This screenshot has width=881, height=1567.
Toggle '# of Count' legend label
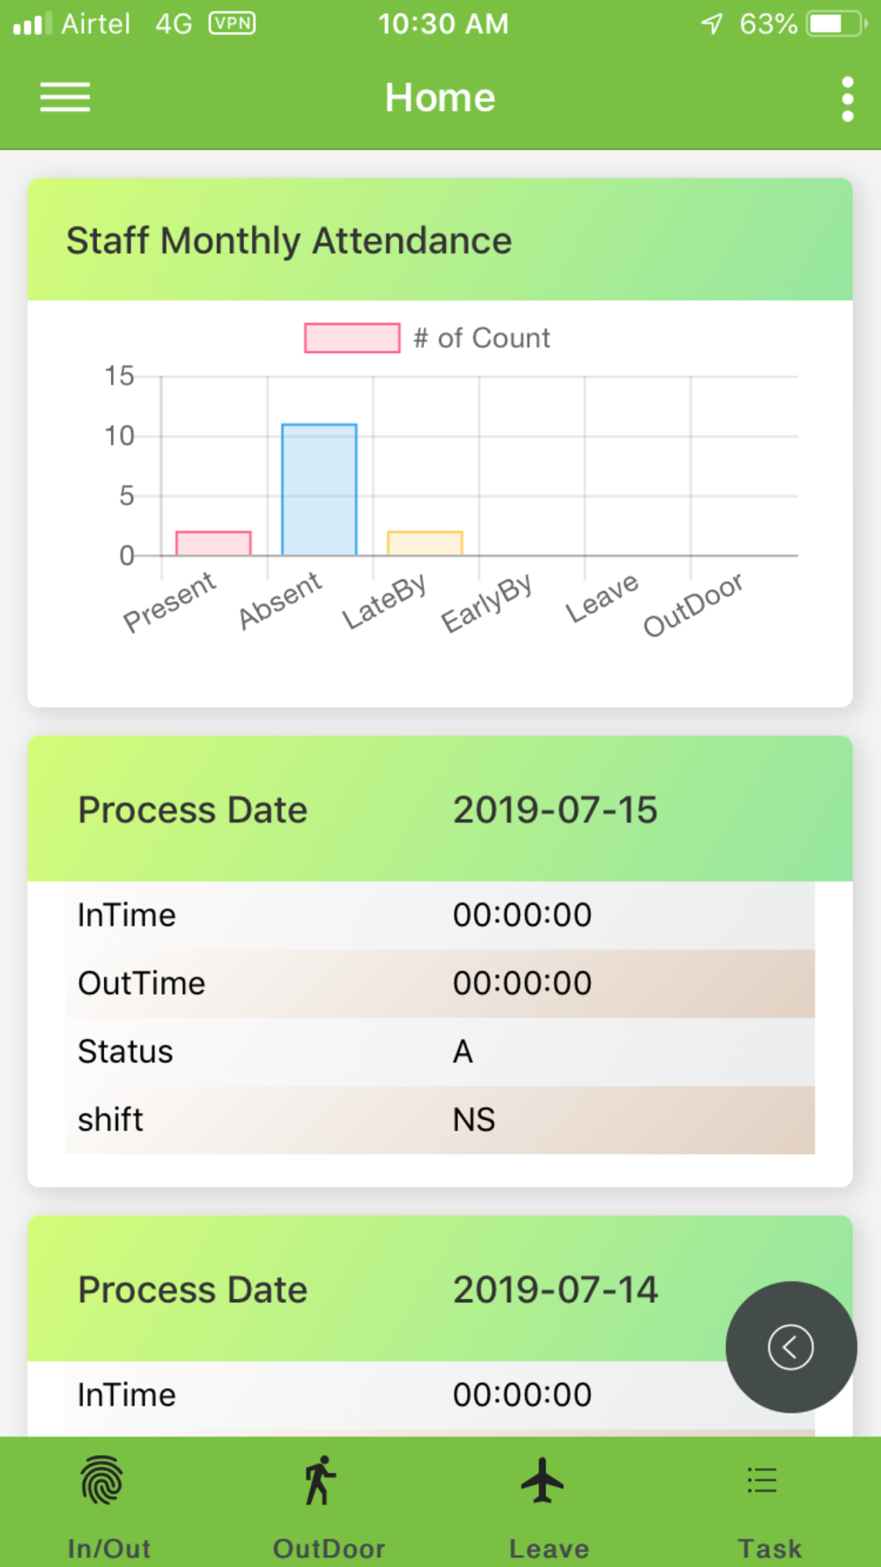coord(482,338)
